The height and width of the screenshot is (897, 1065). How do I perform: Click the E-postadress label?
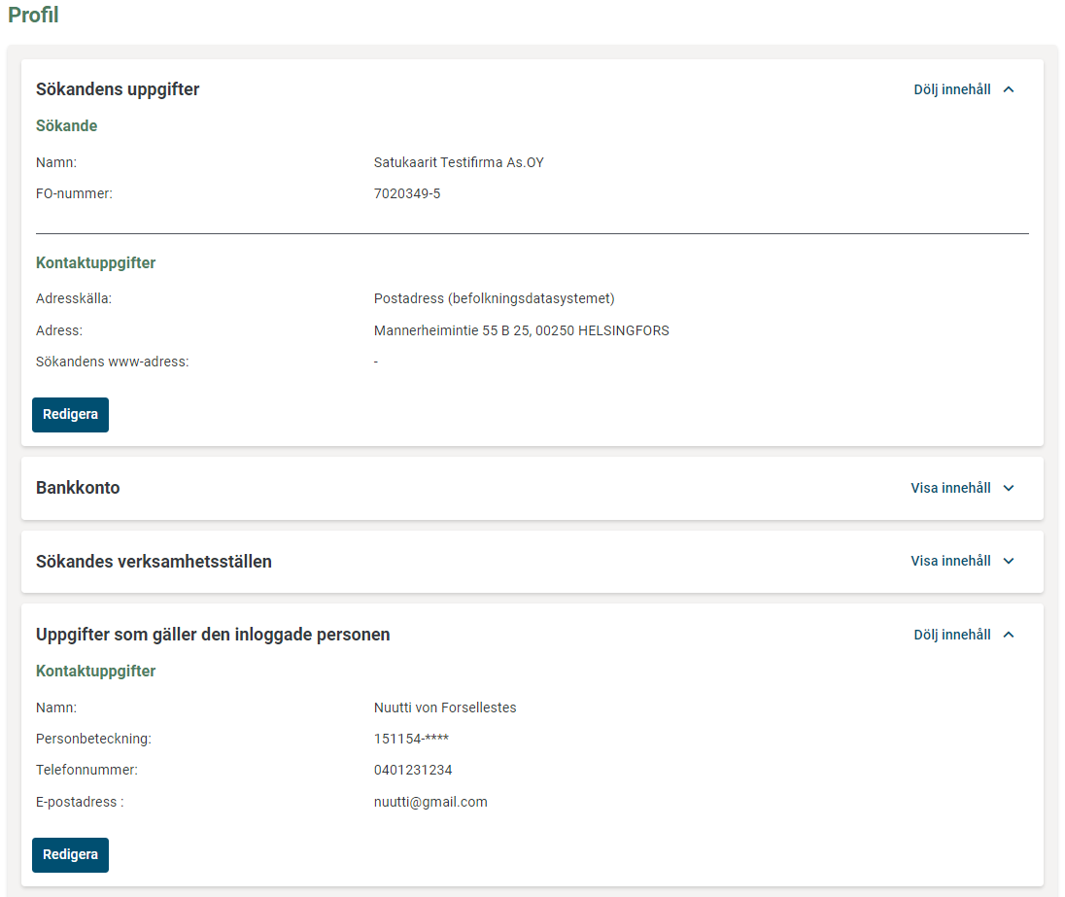(x=80, y=802)
